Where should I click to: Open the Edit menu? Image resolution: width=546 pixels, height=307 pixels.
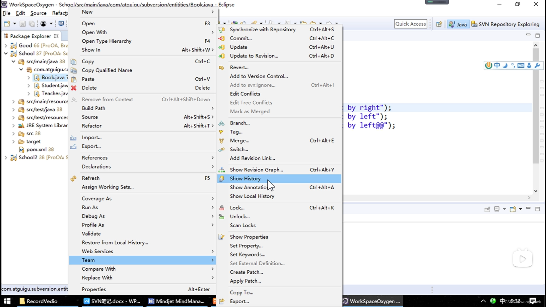[20, 13]
